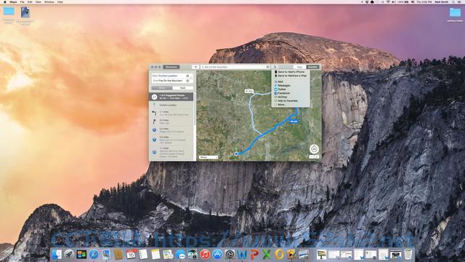Choose Send to Matt's iPhone
This screenshot has height=262, width=465.
[x=291, y=72]
